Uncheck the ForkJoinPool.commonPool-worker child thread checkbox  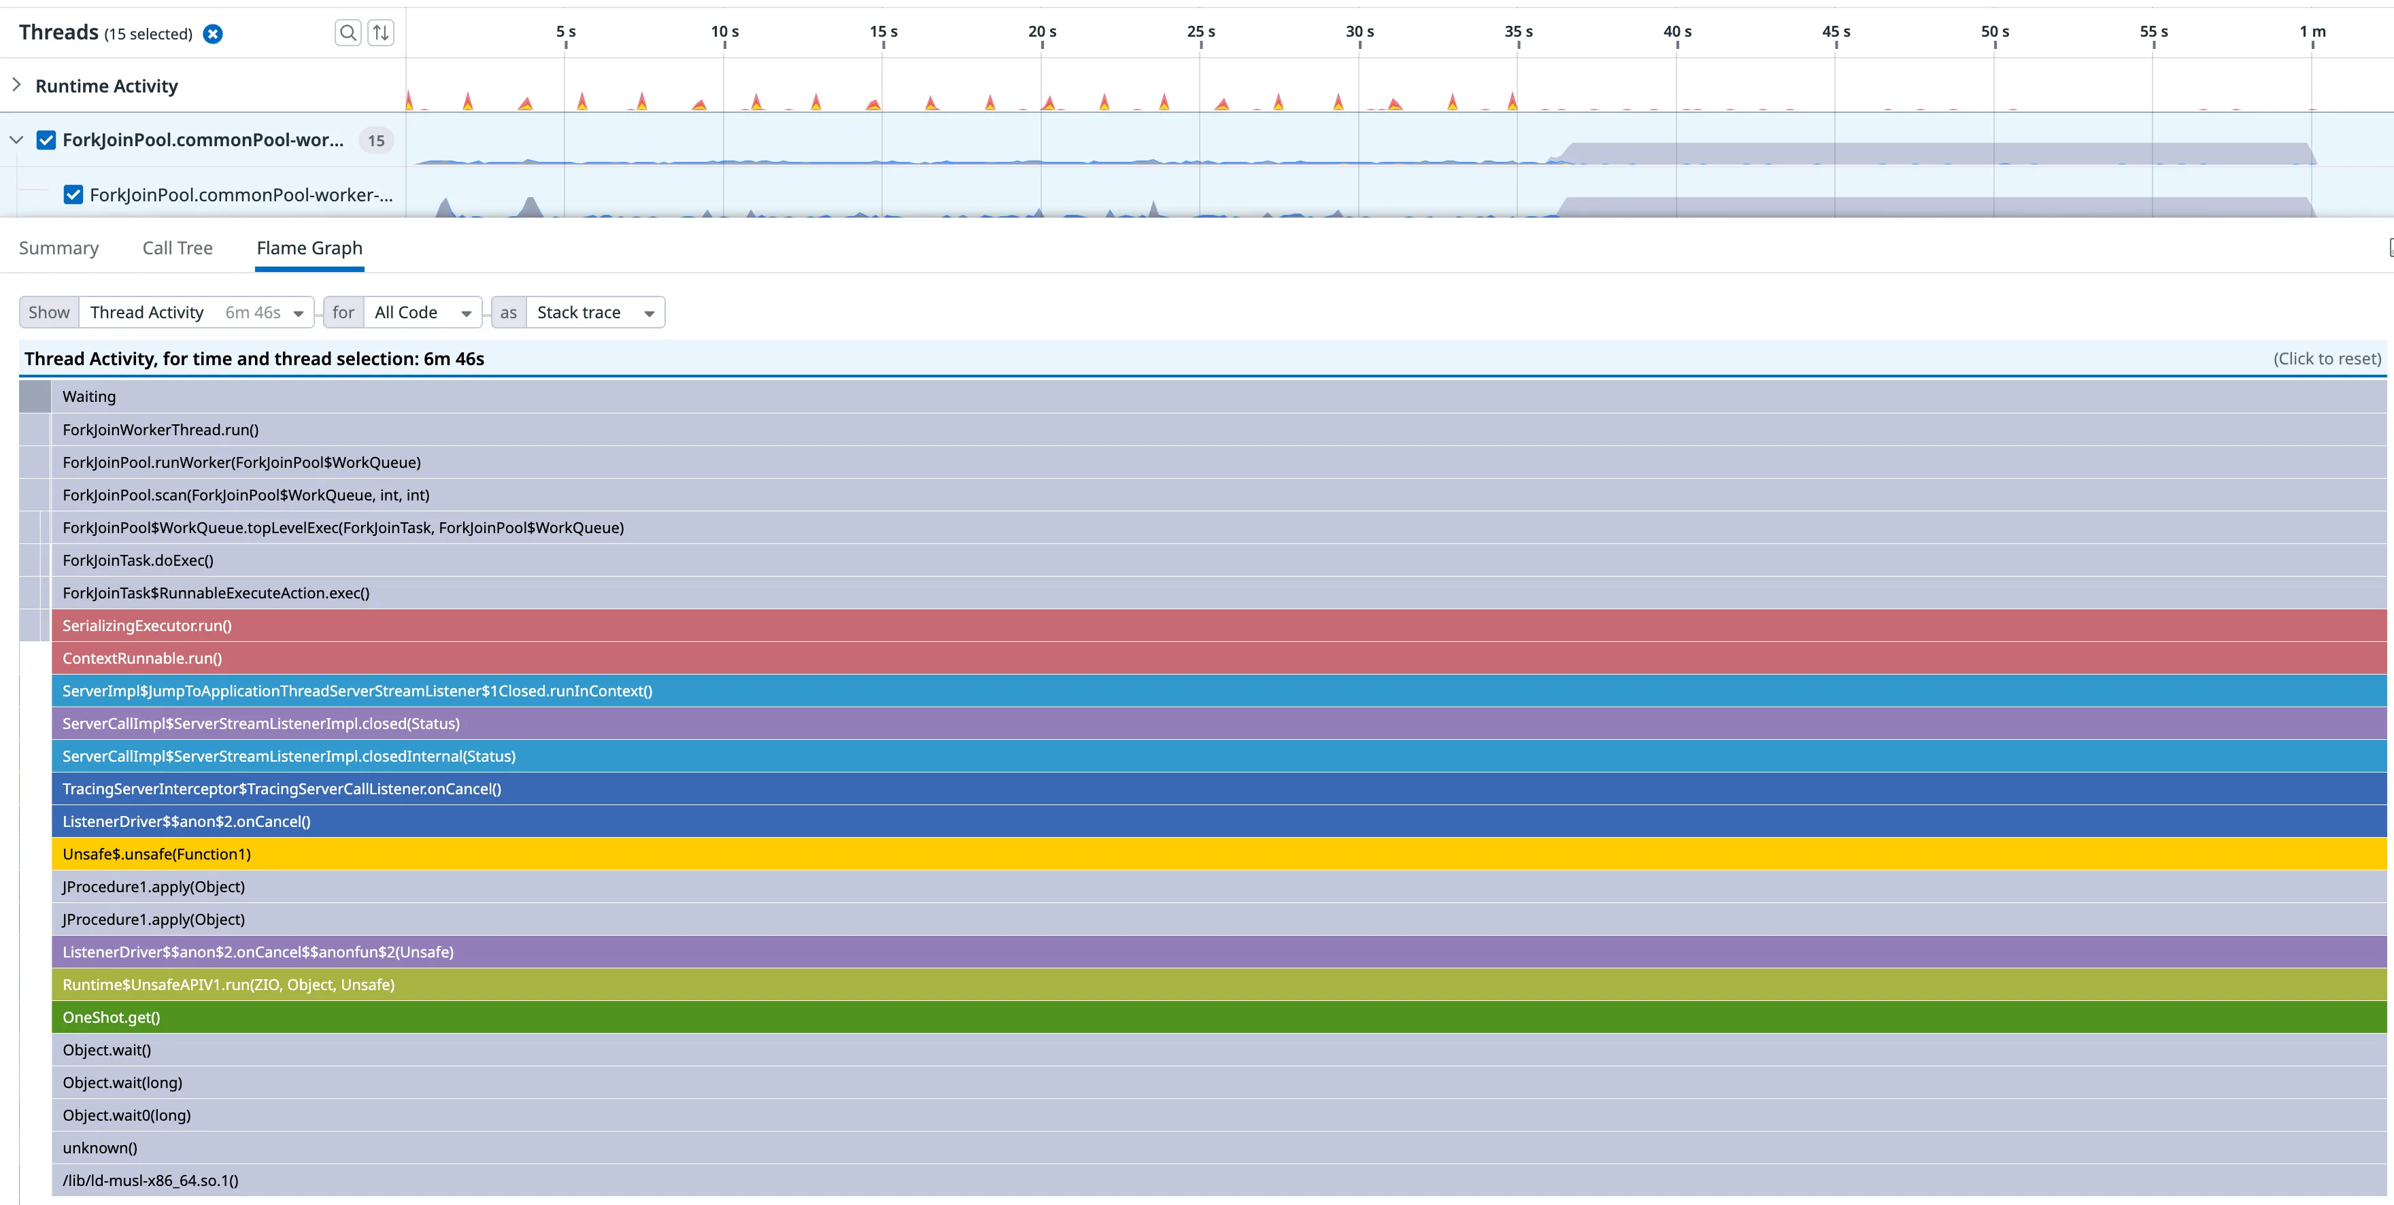(x=73, y=194)
